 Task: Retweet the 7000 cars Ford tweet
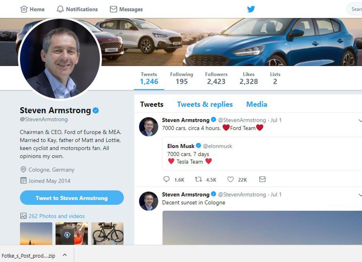pyautogui.click(x=198, y=180)
